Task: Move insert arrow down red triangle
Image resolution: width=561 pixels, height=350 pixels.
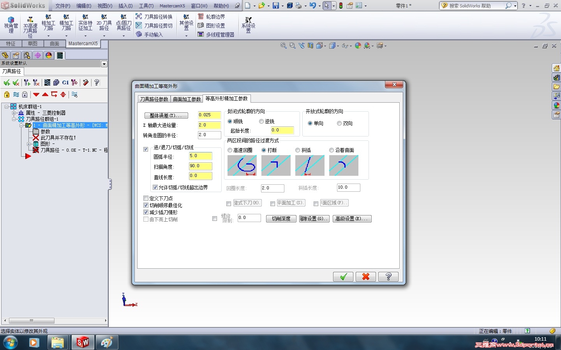Action: (36, 94)
